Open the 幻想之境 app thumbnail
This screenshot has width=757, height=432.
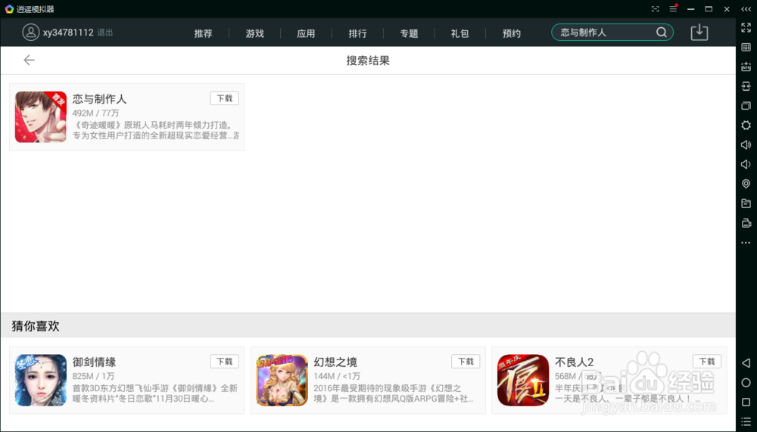pyautogui.click(x=282, y=380)
